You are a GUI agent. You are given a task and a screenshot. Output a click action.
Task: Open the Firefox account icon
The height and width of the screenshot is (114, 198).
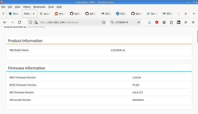(164, 22)
